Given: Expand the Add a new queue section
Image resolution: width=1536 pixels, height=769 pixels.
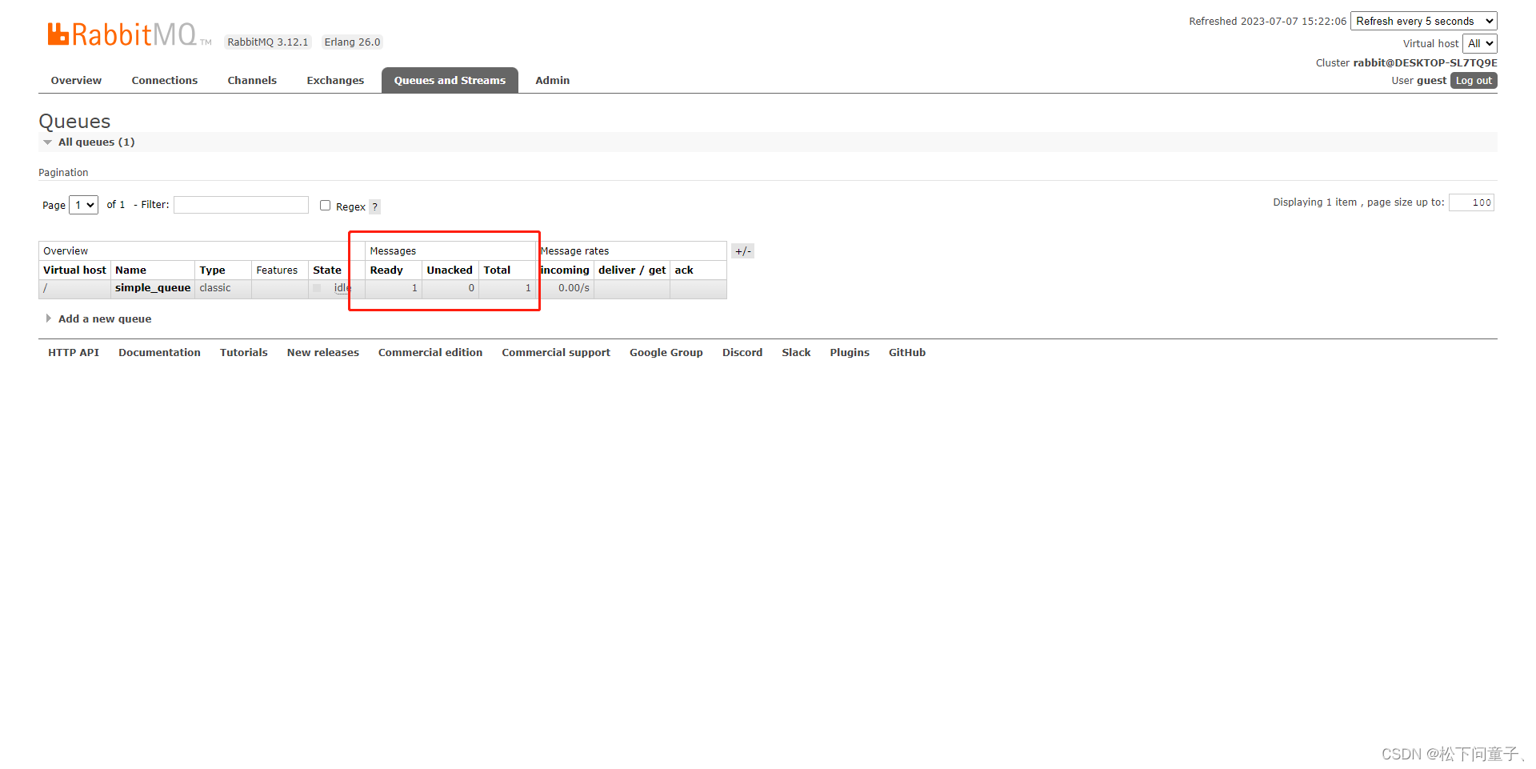Looking at the screenshot, I should [x=99, y=319].
